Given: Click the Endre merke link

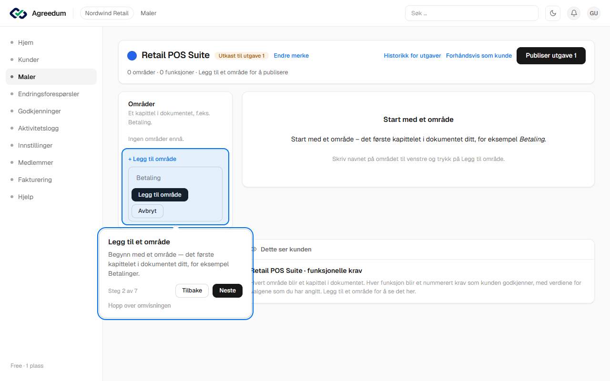Looking at the screenshot, I should [x=291, y=56].
